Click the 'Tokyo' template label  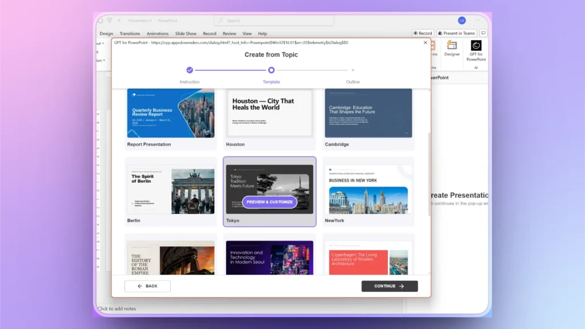233,220
